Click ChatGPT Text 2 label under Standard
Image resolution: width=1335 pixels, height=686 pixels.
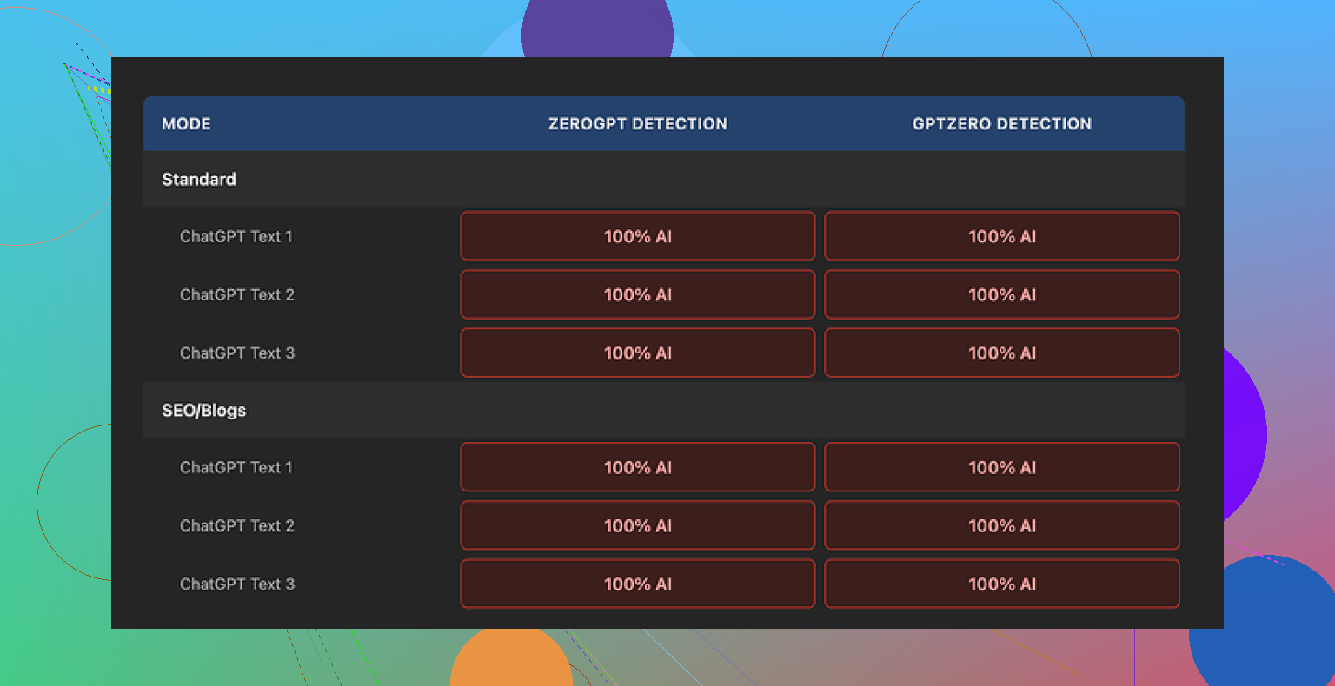(x=237, y=294)
